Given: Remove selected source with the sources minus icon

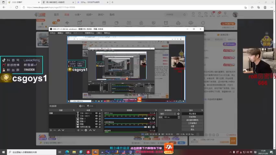Looking at the screenshot, I should pos(82,130).
